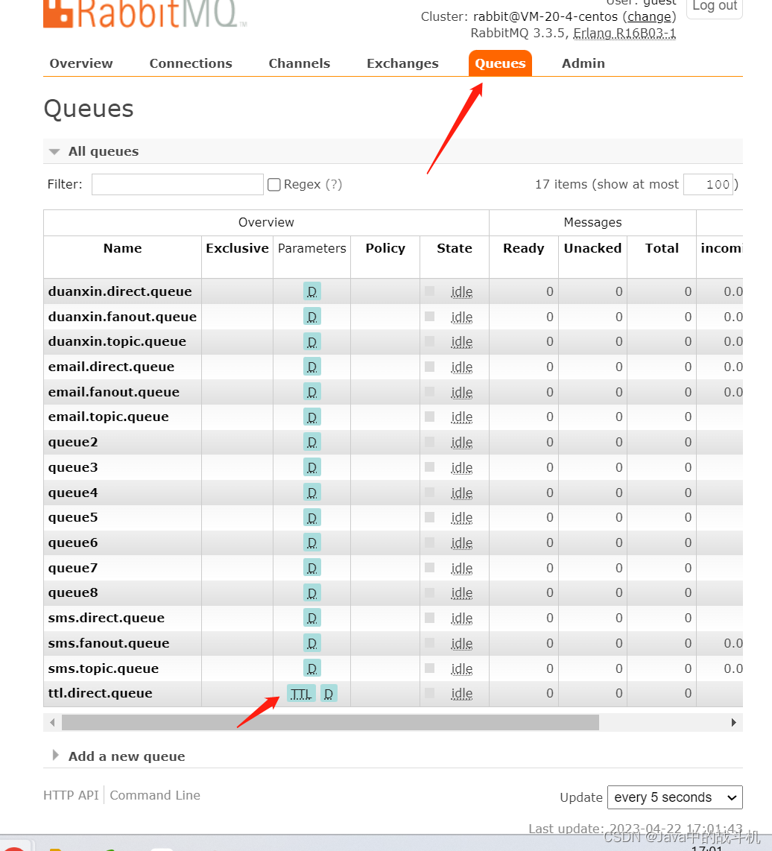Viewport: 772px width, 851px height.
Task: Open the Overview tab
Action: click(81, 63)
